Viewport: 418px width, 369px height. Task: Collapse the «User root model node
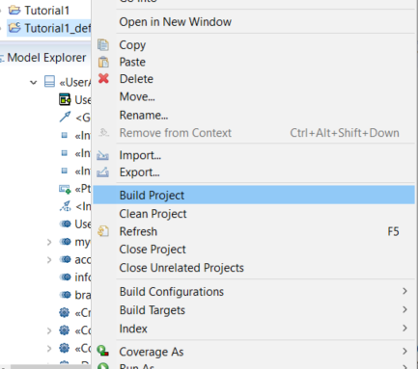tap(34, 83)
